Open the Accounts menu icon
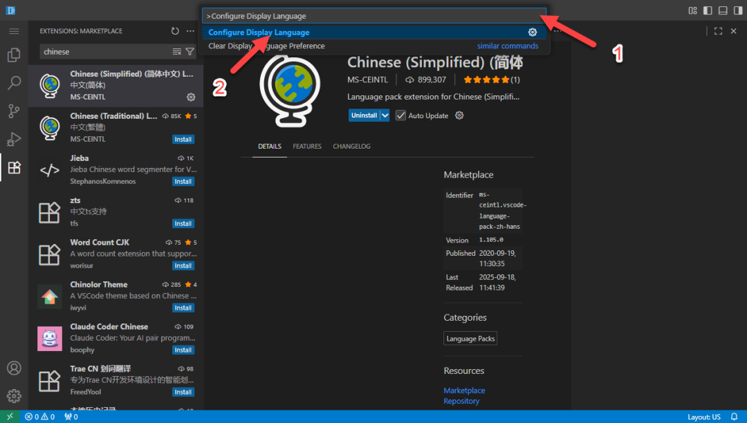The width and height of the screenshot is (747, 423). pos(14,368)
